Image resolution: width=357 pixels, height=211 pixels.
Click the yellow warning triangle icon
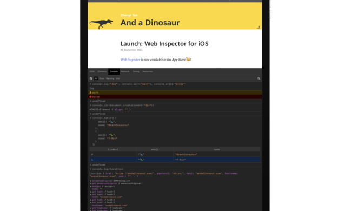coord(91,93)
